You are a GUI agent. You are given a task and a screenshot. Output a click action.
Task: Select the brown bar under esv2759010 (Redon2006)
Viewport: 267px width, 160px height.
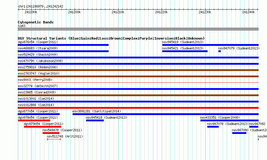click(x=138, y=70)
